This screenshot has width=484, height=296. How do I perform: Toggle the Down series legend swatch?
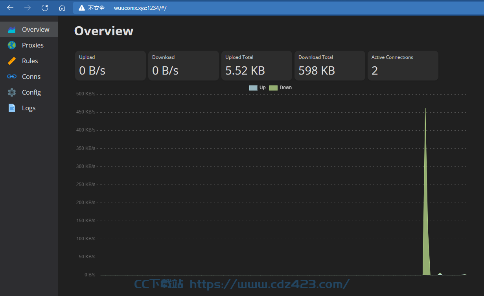(x=273, y=88)
